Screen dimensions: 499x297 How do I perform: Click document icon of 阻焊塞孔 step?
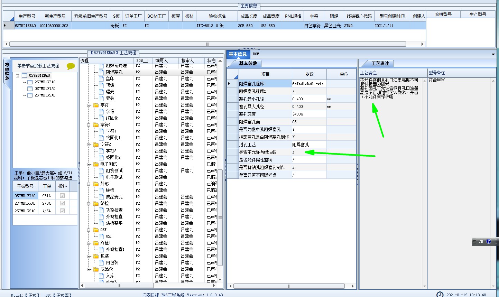[102, 72]
